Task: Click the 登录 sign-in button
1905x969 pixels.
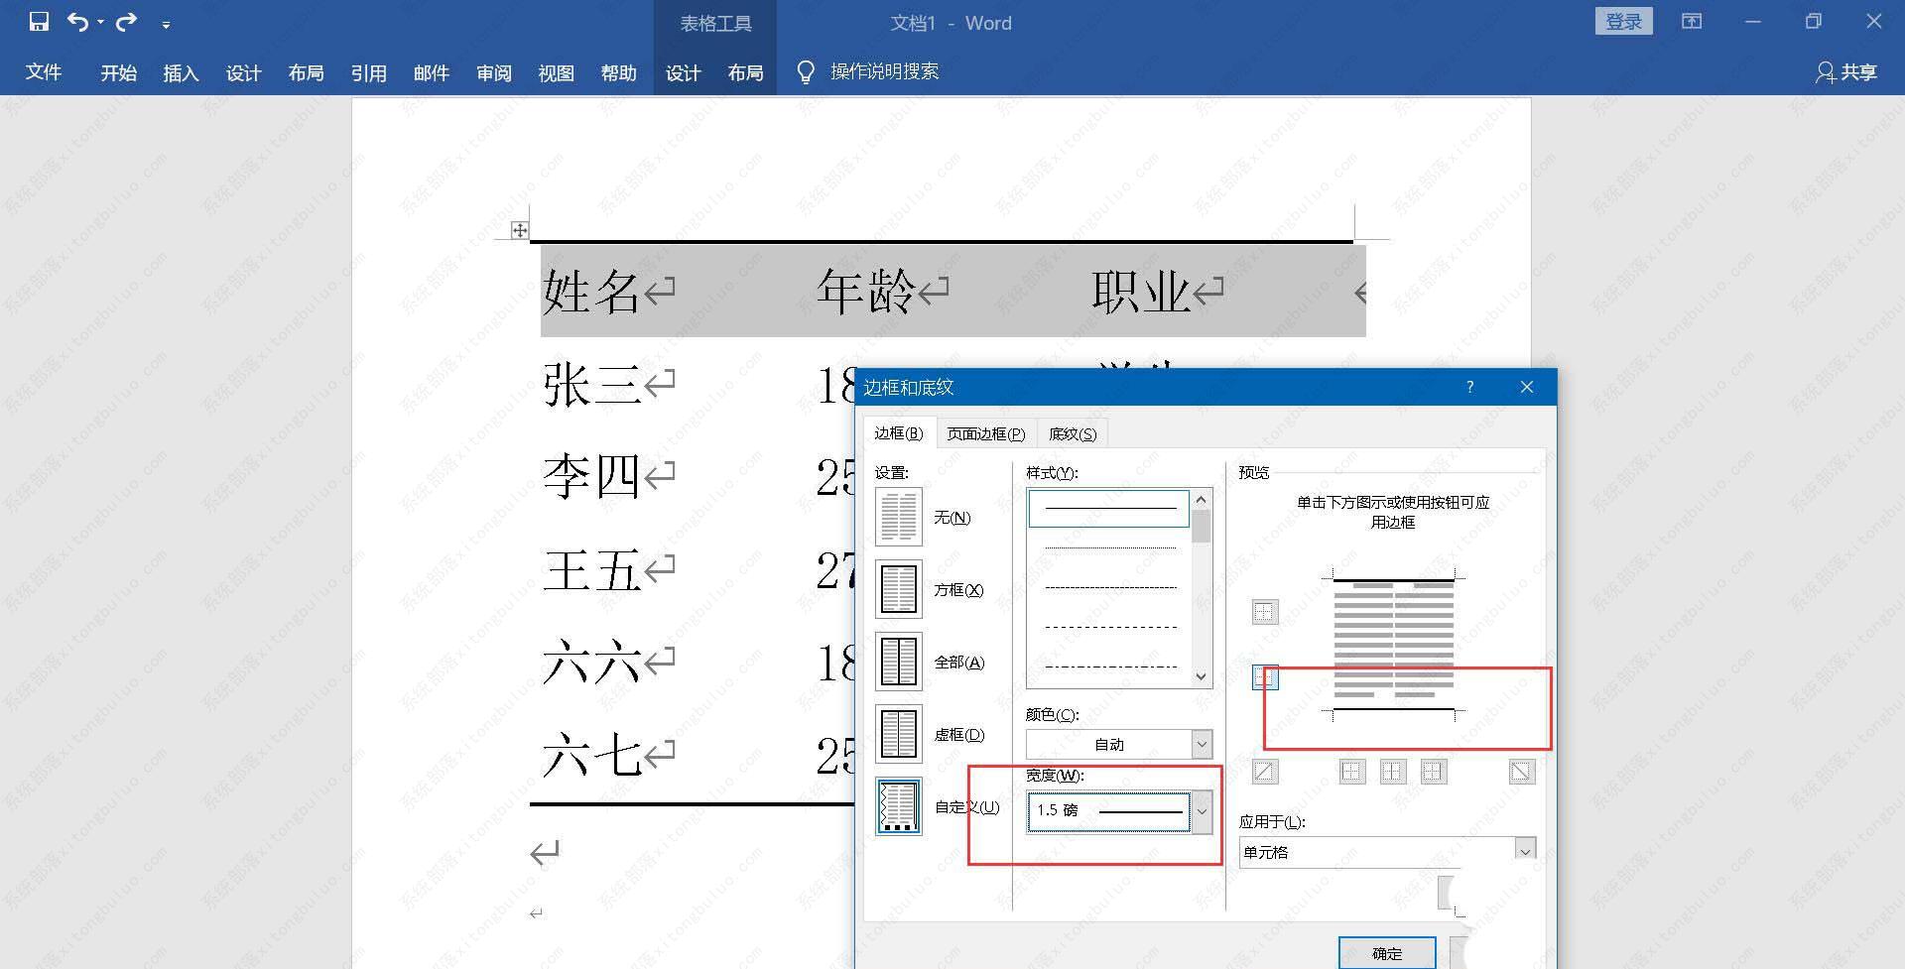Action: pyautogui.click(x=1623, y=22)
